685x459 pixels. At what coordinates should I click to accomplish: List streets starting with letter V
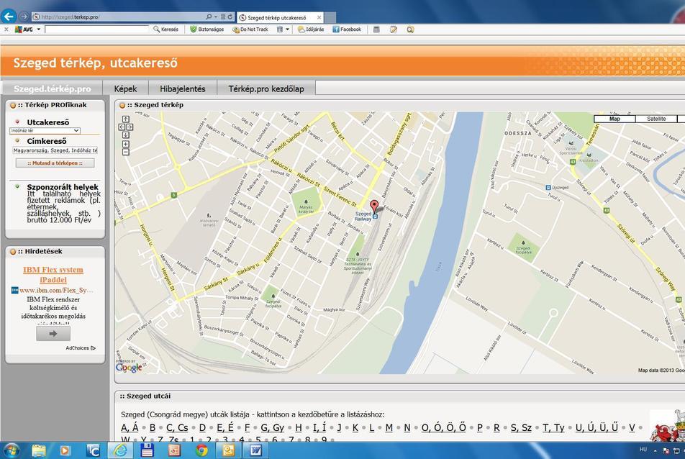[x=632, y=427]
